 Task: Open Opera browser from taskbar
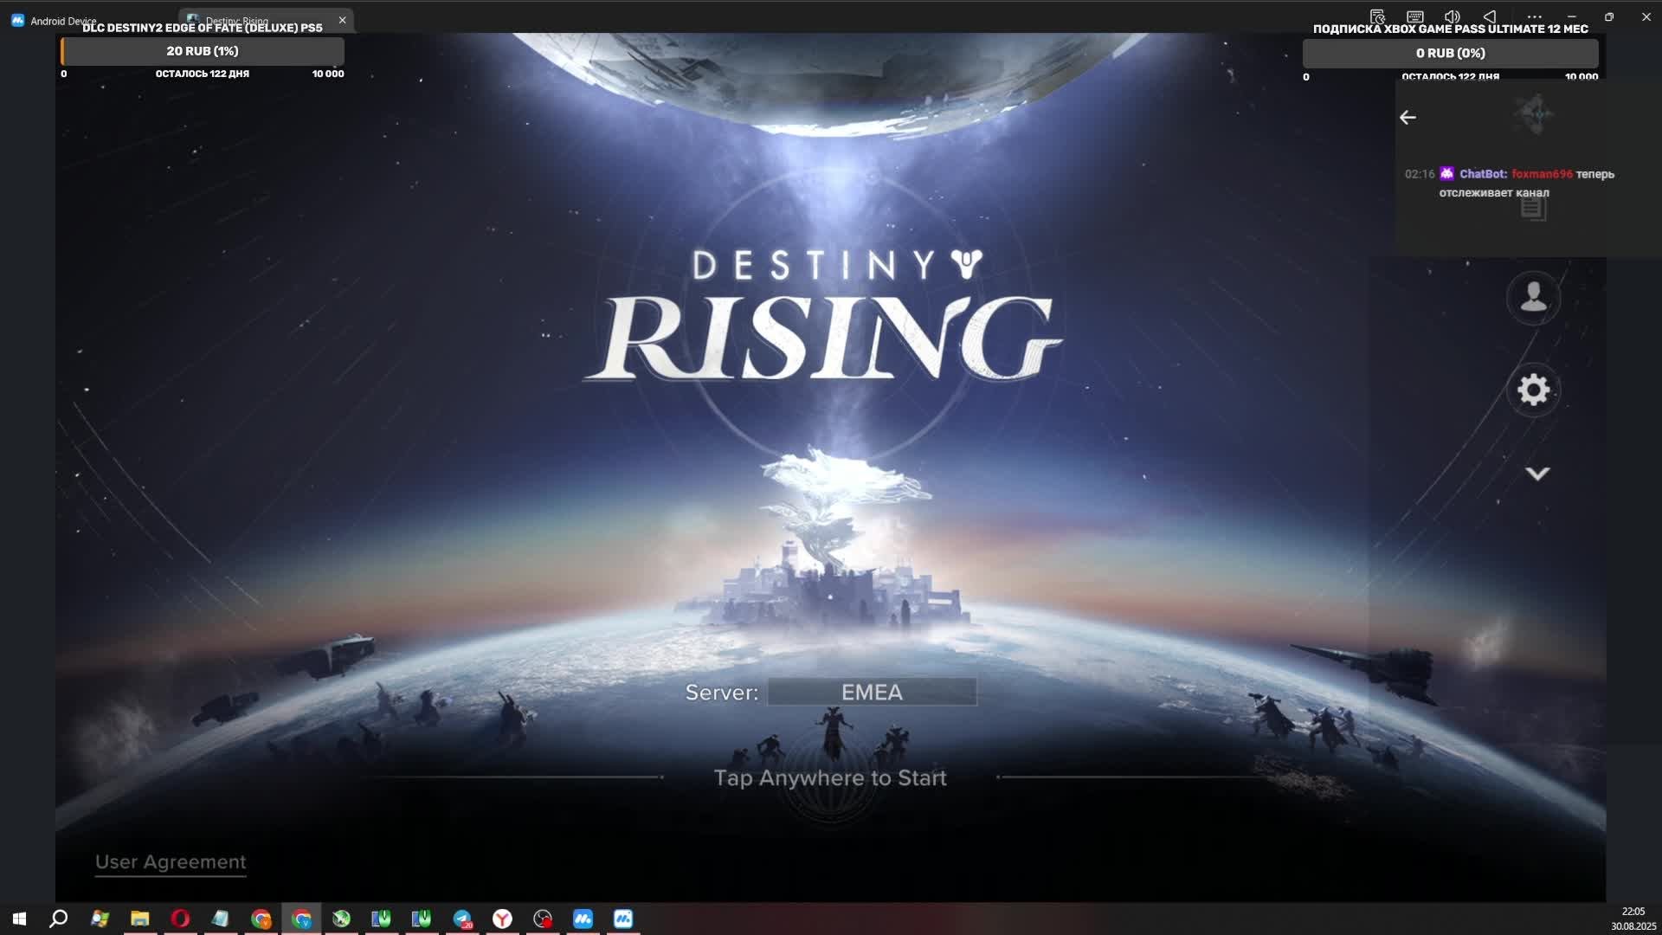[180, 919]
